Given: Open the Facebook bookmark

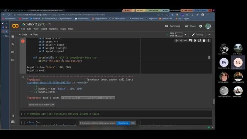Looking at the screenshot, I should point(35,19).
